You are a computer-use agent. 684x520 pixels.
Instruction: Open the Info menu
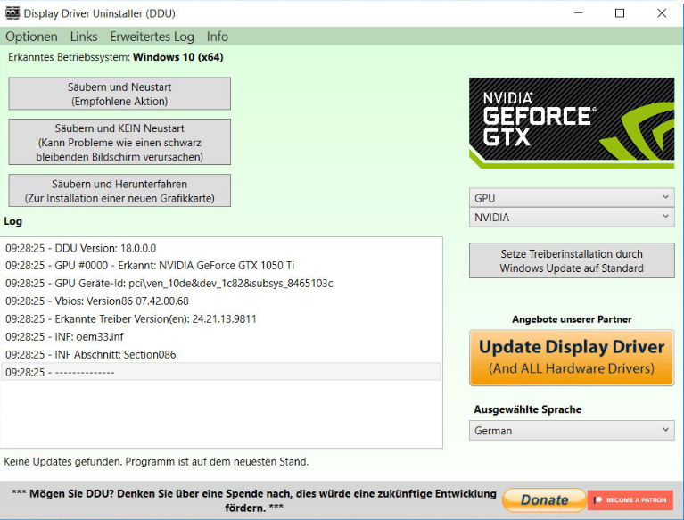pyautogui.click(x=218, y=37)
